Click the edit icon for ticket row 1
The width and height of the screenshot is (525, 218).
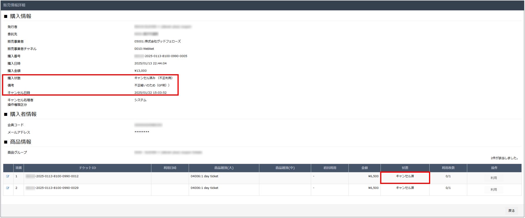(x=8, y=176)
